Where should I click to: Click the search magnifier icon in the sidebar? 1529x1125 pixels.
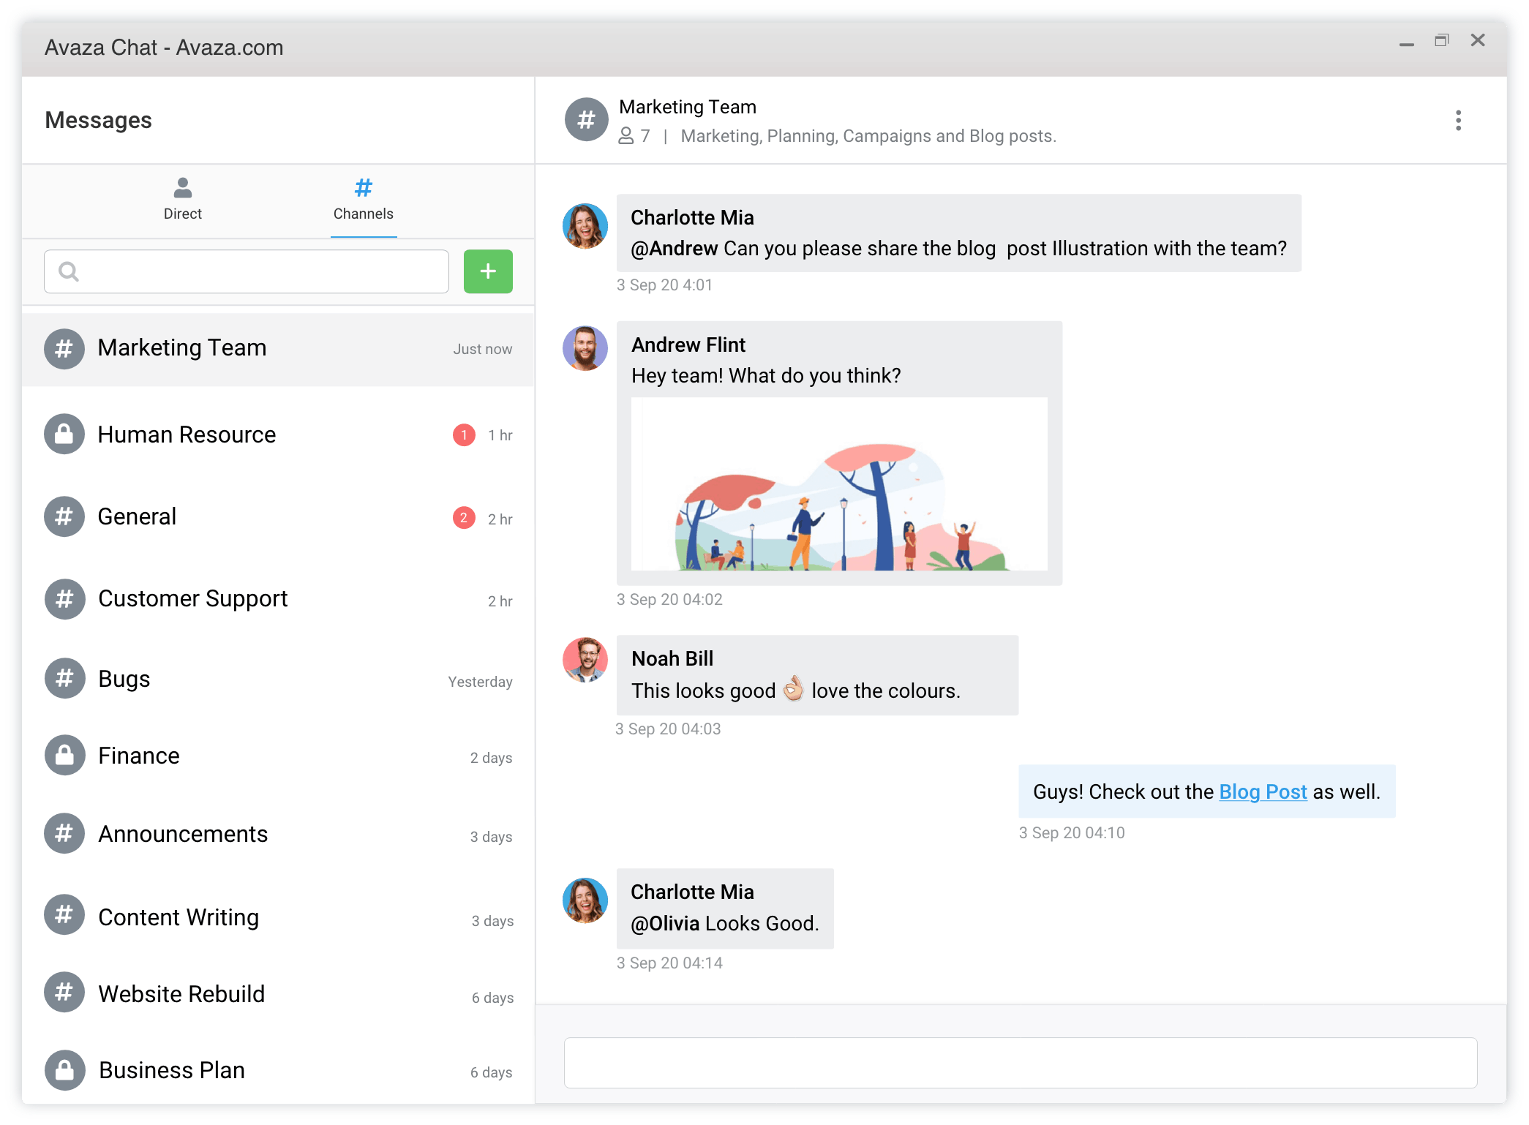point(69,271)
